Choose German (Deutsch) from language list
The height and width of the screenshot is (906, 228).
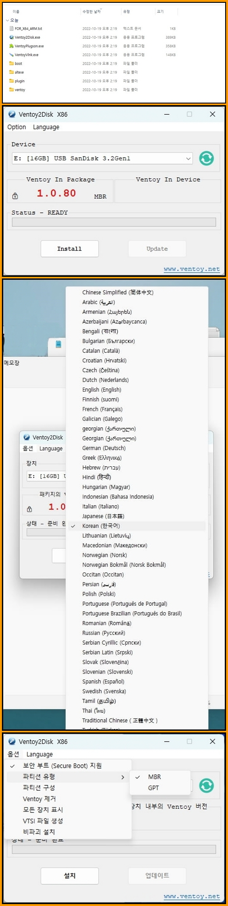(104, 448)
